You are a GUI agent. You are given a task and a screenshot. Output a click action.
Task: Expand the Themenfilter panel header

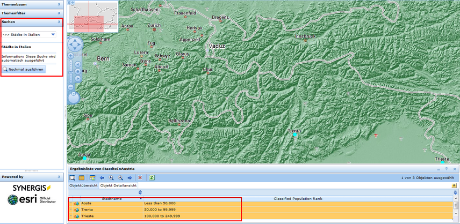point(32,13)
